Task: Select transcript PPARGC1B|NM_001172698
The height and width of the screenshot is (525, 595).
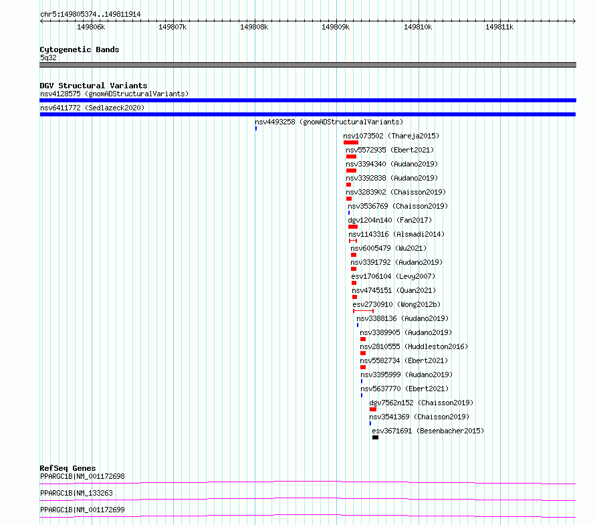Action: pos(82,476)
